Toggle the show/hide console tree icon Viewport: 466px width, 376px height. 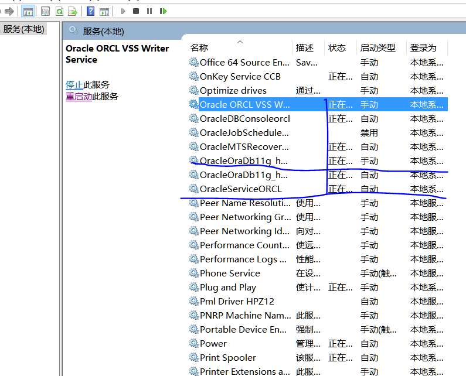click(x=28, y=12)
